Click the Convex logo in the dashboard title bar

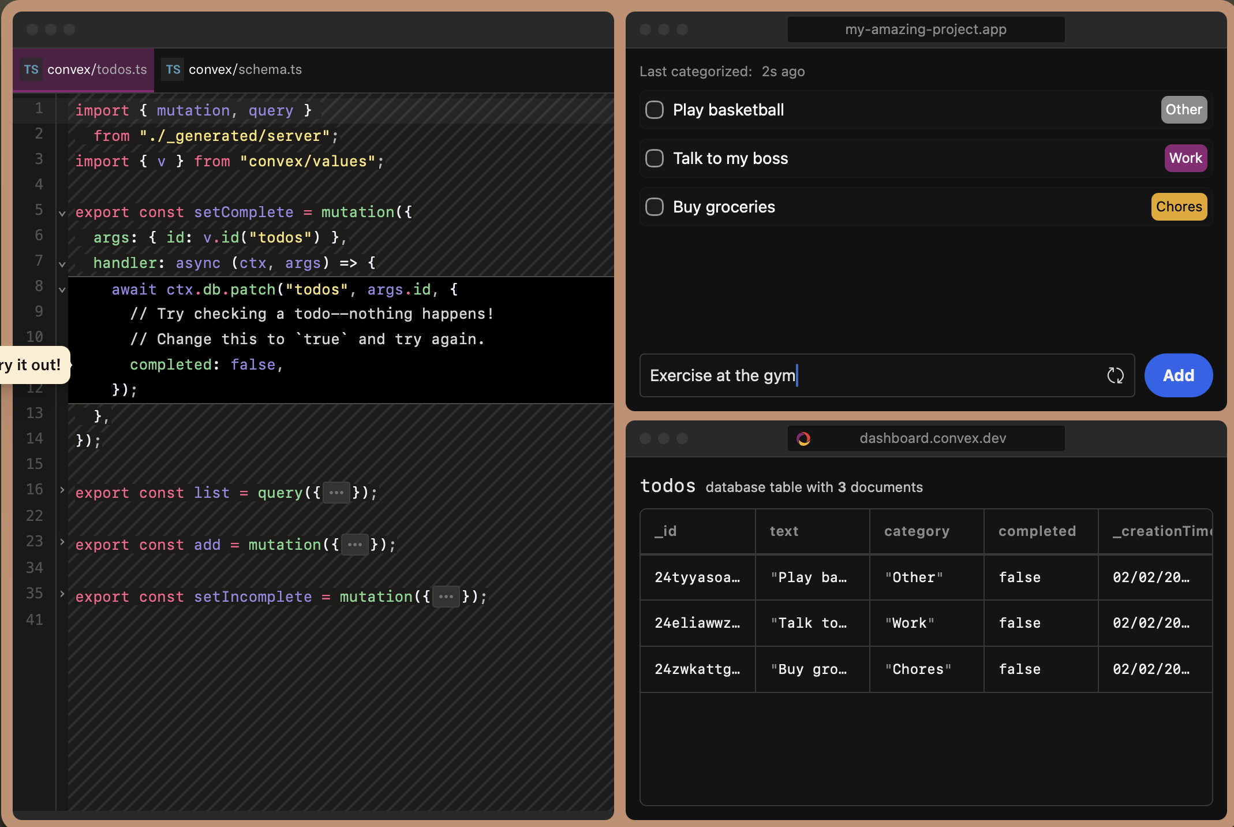point(804,438)
